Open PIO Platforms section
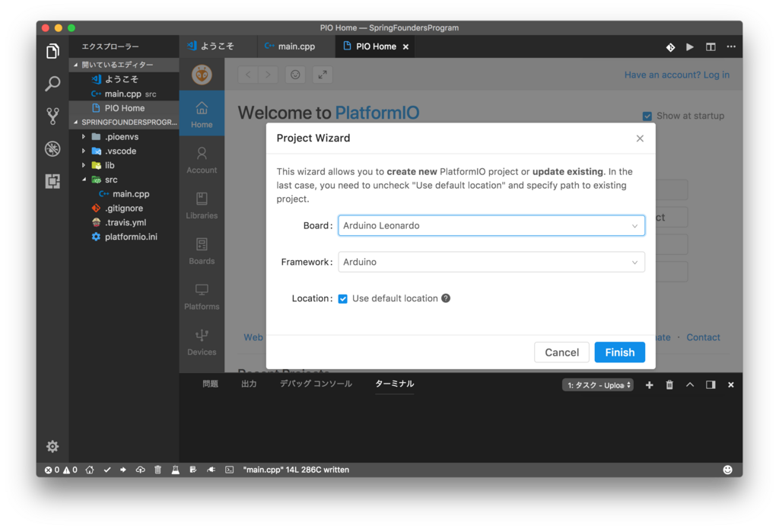 tap(202, 297)
